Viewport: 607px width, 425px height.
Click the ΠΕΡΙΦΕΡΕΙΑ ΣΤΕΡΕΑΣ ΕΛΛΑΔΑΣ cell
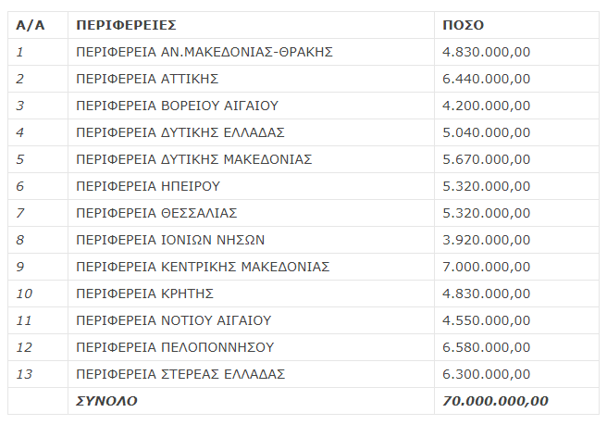pos(252,374)
